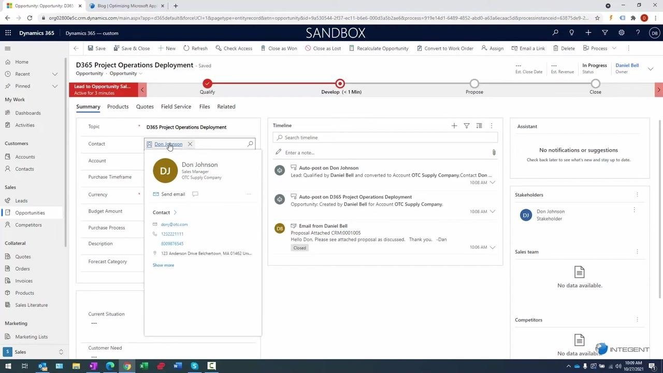Open the settings gear in header
663x373 pixels.
pos(621,33)
